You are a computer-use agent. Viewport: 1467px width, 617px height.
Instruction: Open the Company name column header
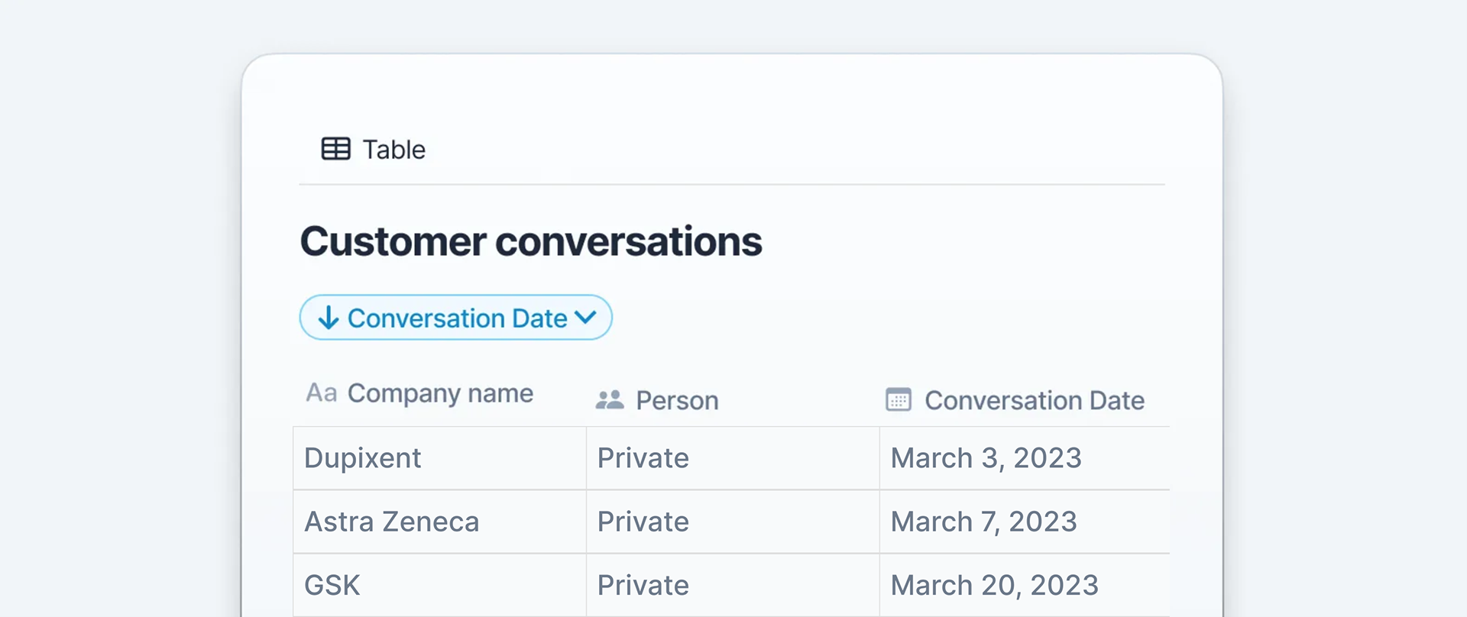pyautogui.click(x=419, y=393)
